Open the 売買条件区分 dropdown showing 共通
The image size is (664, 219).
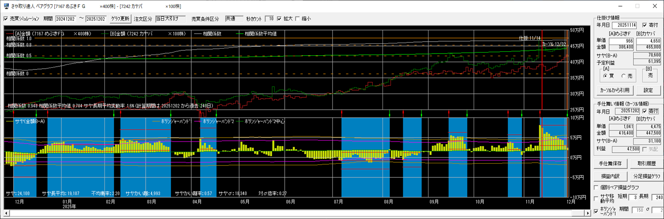click(x=233, y=19)
